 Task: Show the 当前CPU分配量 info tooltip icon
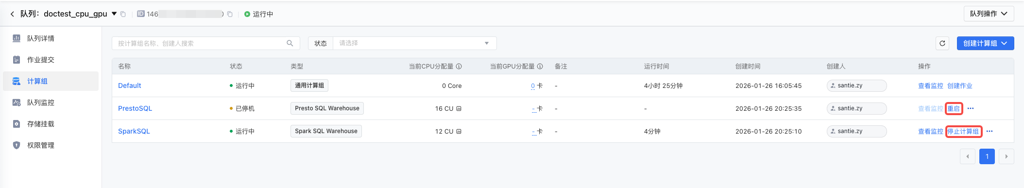coord(459,67)
